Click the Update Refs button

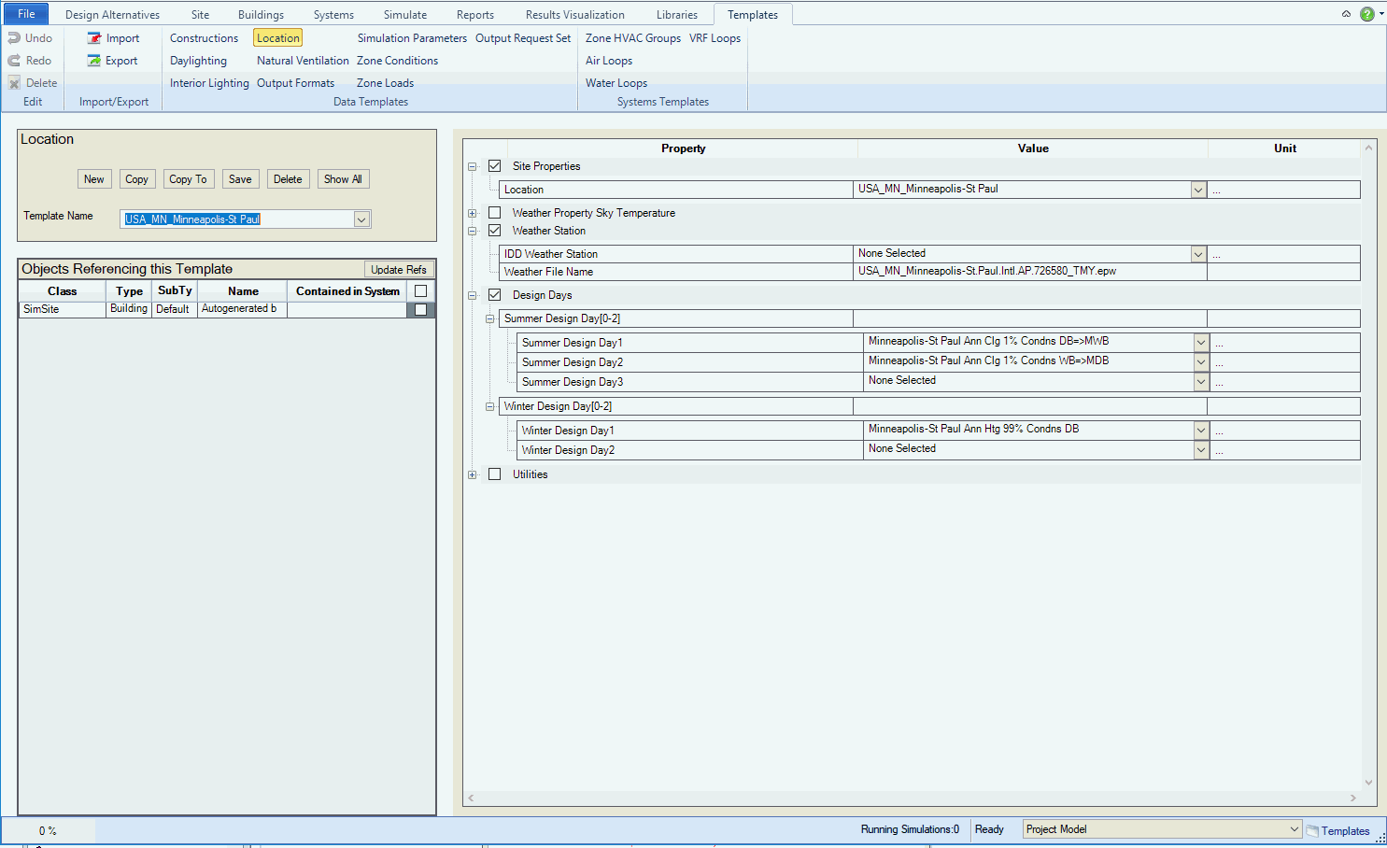[399, 270]
